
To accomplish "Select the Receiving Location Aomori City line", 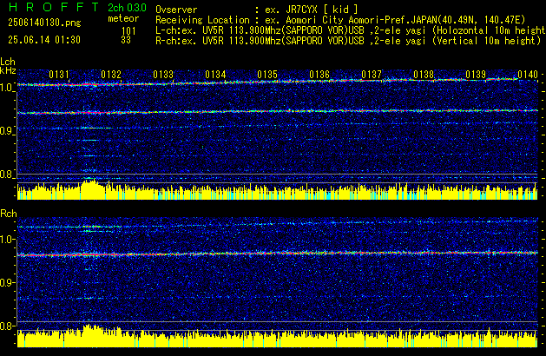I will [x=340, y=20].
